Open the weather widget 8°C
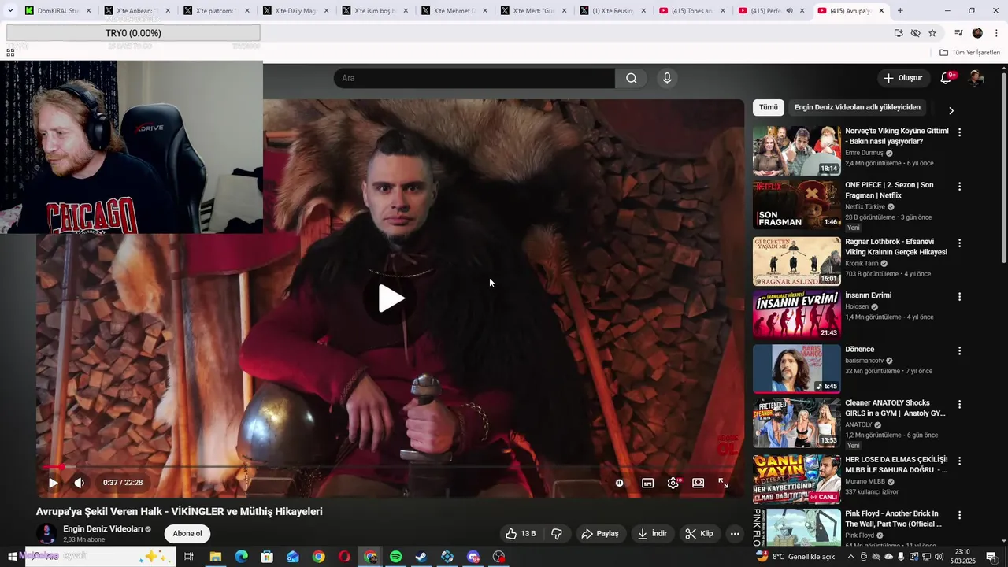Screen dimensions: 1008x567 795,557
